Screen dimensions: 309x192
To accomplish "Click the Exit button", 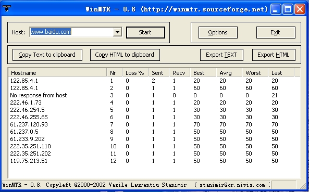I will (276, 32).
